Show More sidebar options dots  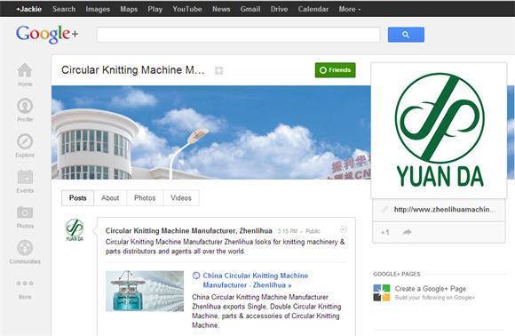(x=25, y=283)
